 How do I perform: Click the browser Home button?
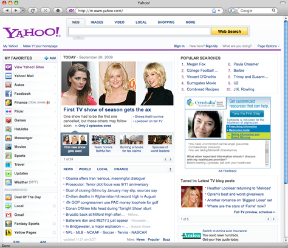pyautogui.click(x=58, y=10)
